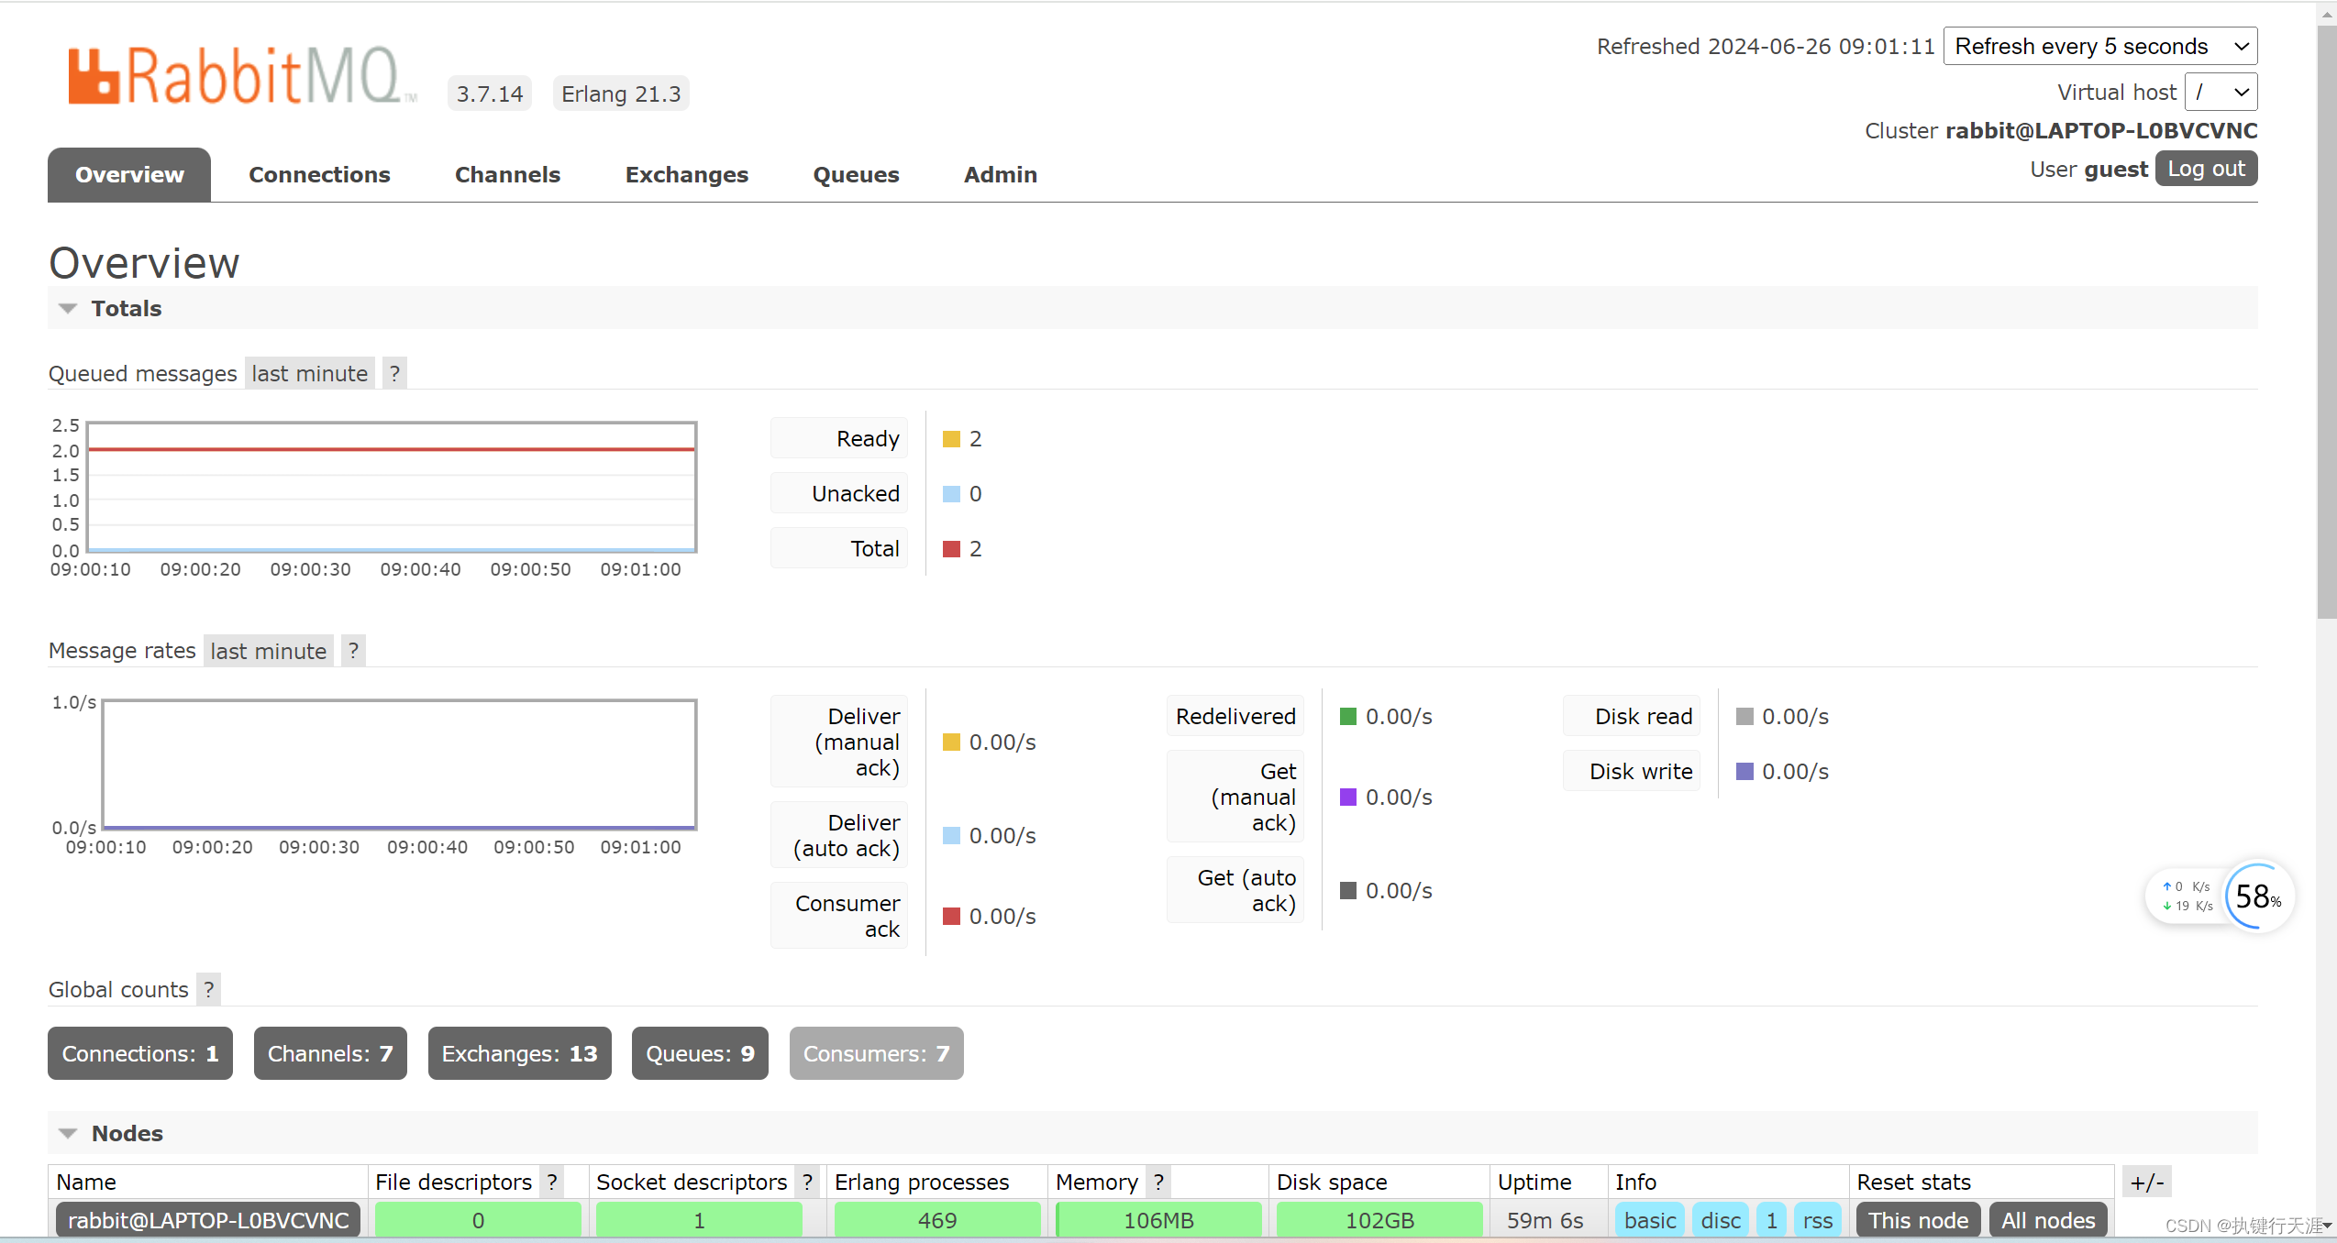The image size is (2337, 1243).
Task: Open help for Queued messages
Action: tap(394, 373)
